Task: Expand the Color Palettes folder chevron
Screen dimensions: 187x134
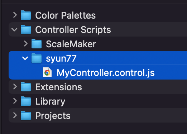Action: pos(15,15)
